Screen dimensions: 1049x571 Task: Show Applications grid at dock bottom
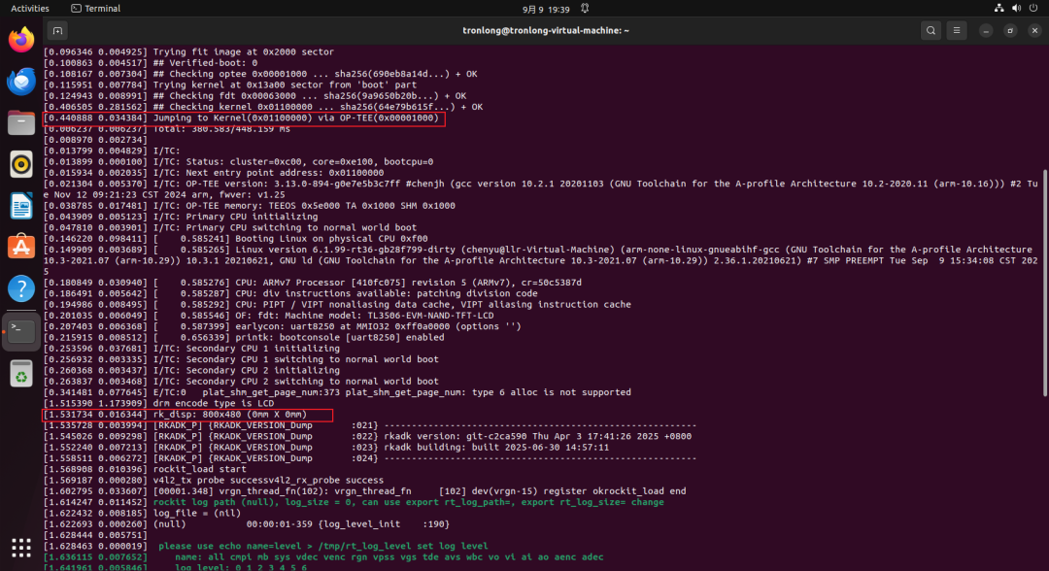tap(21, 549)
